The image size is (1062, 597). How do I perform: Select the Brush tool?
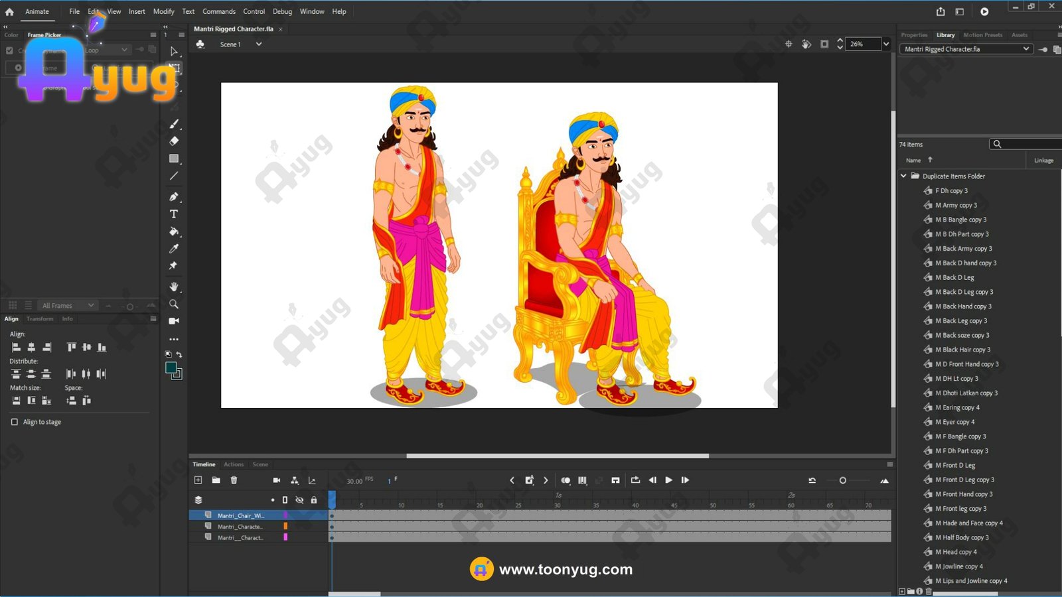coord(174,124)
